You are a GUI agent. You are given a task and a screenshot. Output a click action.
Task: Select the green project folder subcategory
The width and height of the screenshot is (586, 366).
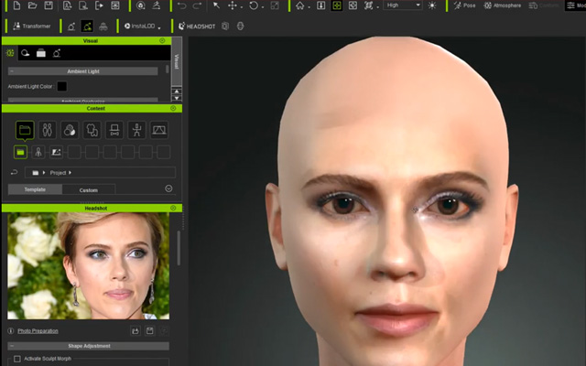point(20,153)
